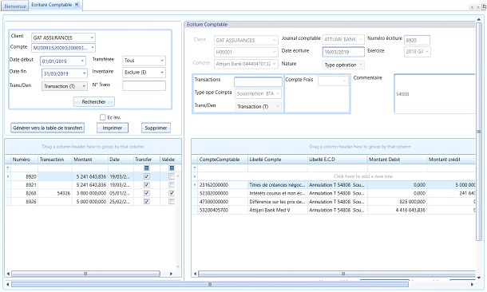This screenshot has height=292, width=487.
Task: Click main bottom scrollbar left arrow
Action: pyautogui.click(x=7, y=284)
